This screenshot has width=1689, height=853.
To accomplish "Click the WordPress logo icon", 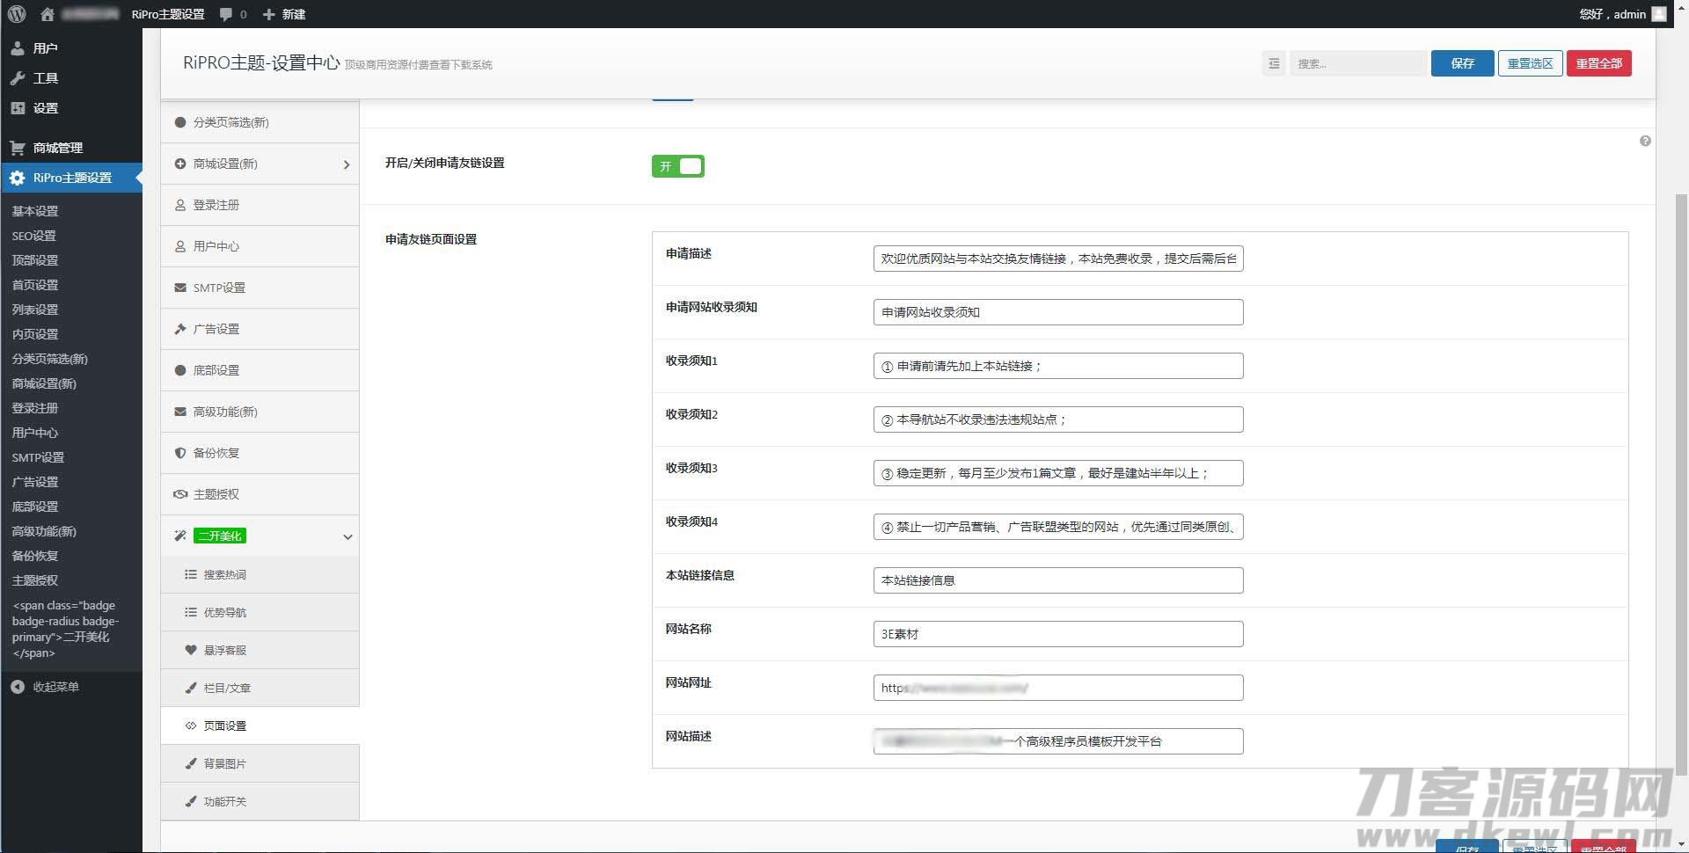I will pyautogui.click(x=17, y=14).
